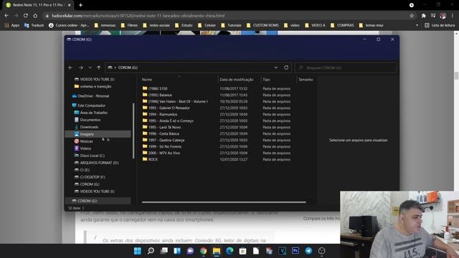The width and height of the screenshot is (459, 258).
Task: Open taskbar Search
Action: coord(151,251)
